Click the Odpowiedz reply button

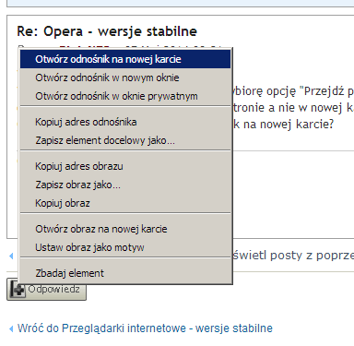46,290
